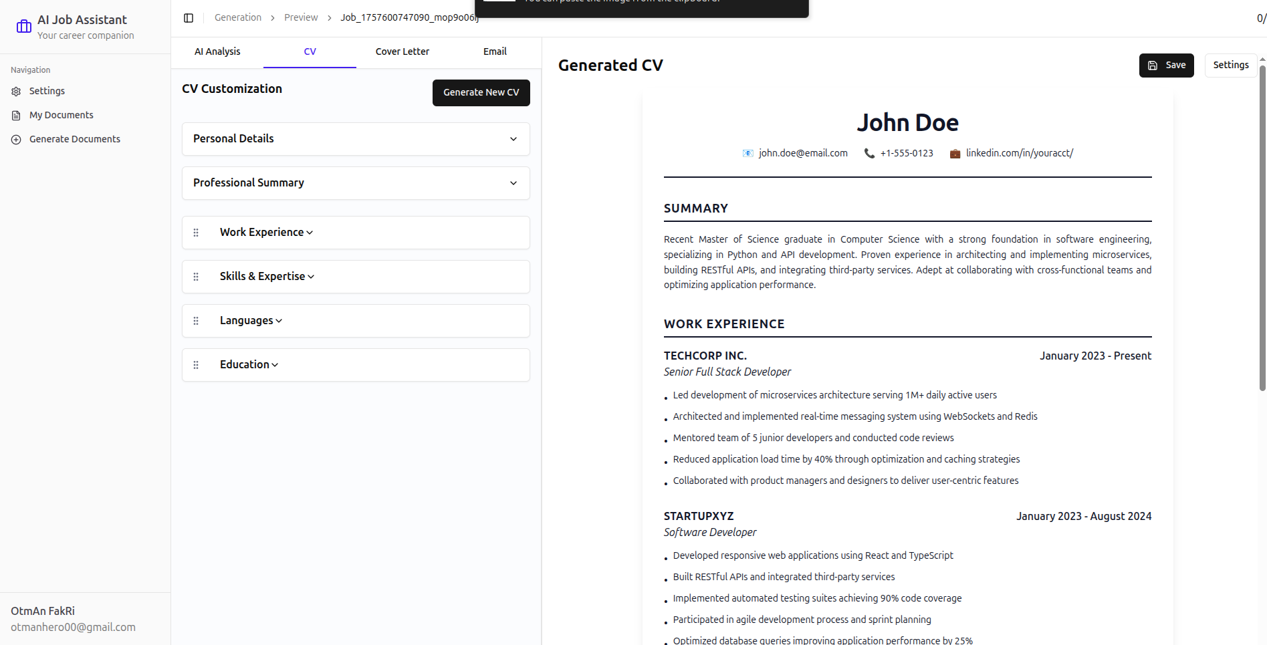Click the drag handle beside Work Experience
The image size is (1267, 645).
click(196, 233)
